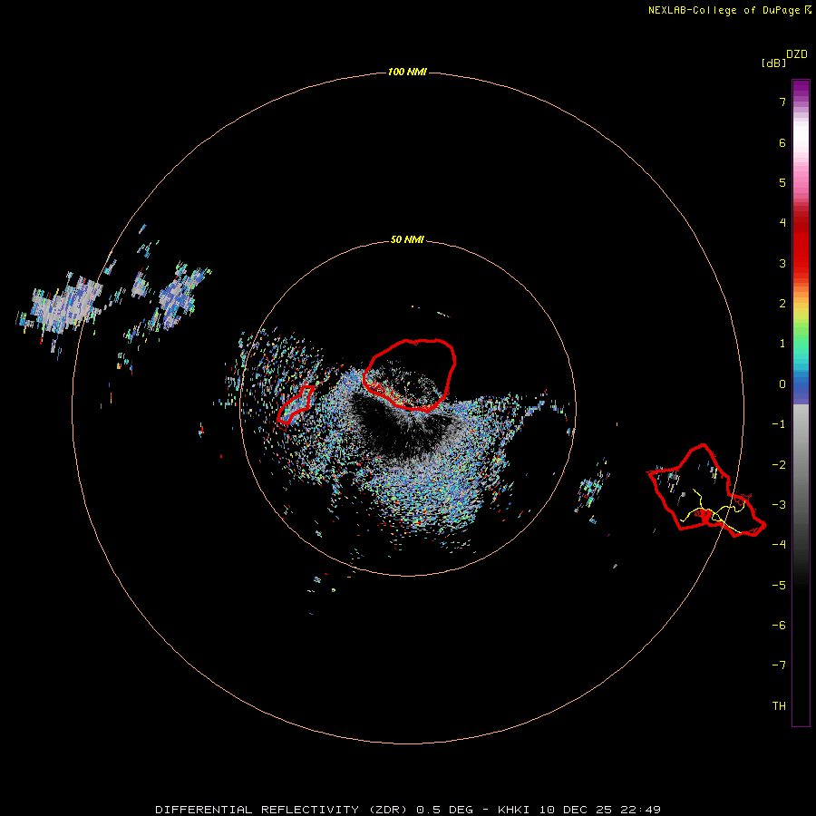Image resolution: width=816 pixels, height=816 pixels.
Task: Click the scale value -2 beside the color bar
Action: click(x=779, y=465)
